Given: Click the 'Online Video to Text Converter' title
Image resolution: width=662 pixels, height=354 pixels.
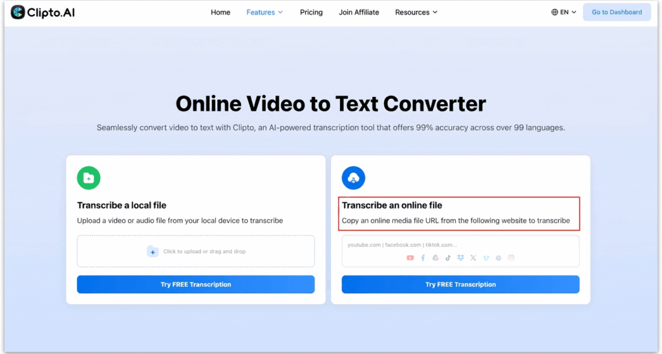Looking at the screenshot, I should pos(331,104).
